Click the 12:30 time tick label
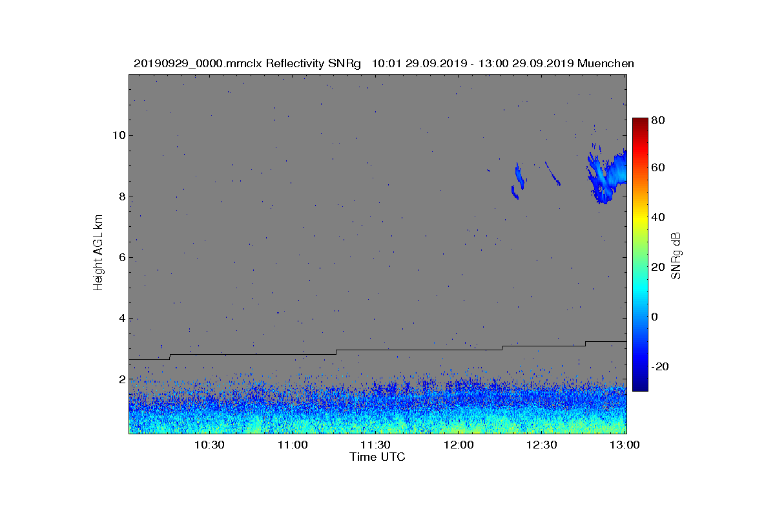This screenshot has width=775, height=517. 542,445
